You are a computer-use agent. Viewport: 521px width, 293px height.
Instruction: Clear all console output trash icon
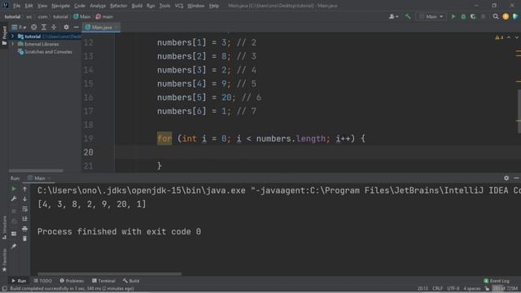pos(24,238)
